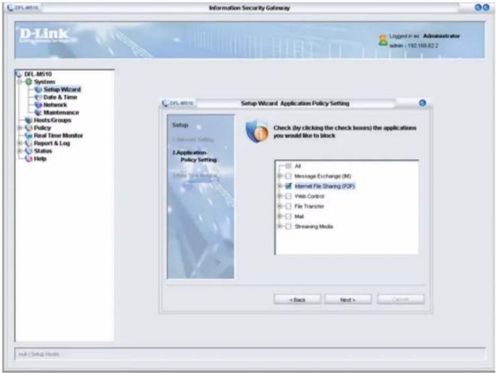Viewport: 496px width, 373px height.
Task: Click the Hosts/Groups tree icon
Action: (29, 120)
